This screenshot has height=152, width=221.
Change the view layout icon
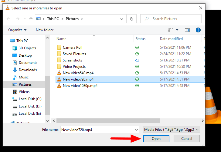(x=171, y=30)
